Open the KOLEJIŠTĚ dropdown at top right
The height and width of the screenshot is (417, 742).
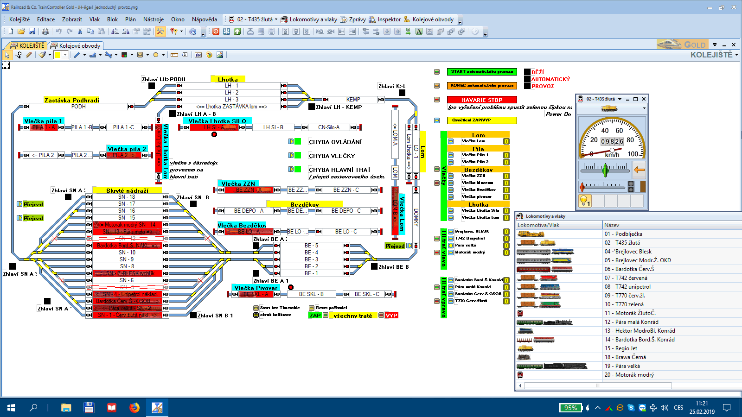tap(736, 55)
